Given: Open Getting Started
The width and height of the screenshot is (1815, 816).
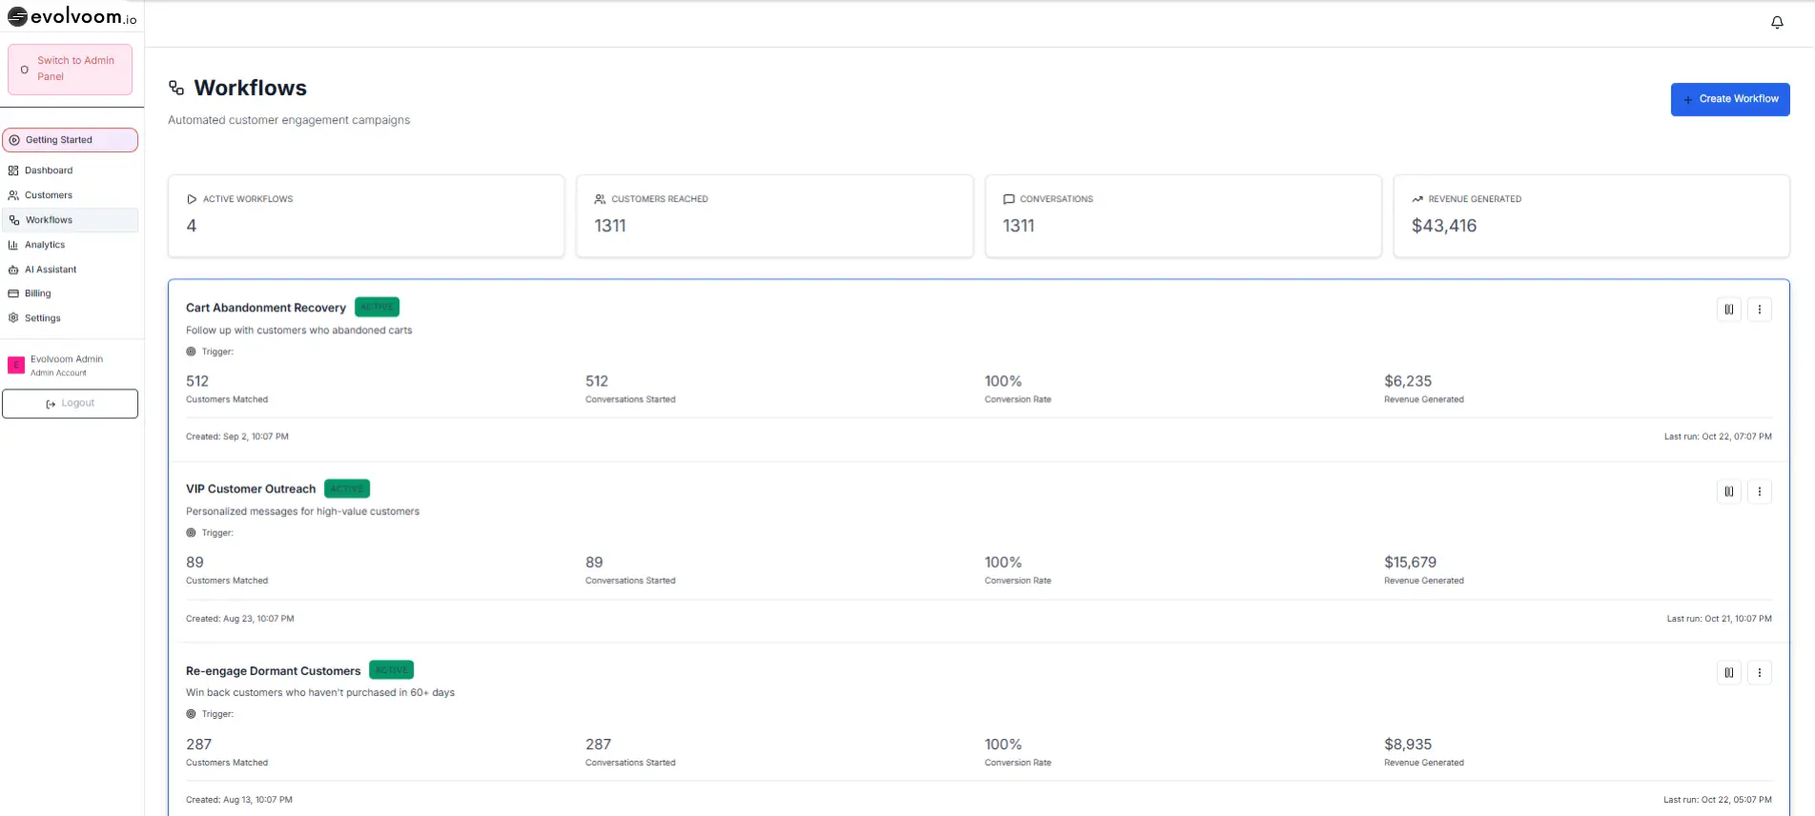Looking at the screenshot, I should tap(71, 140).
